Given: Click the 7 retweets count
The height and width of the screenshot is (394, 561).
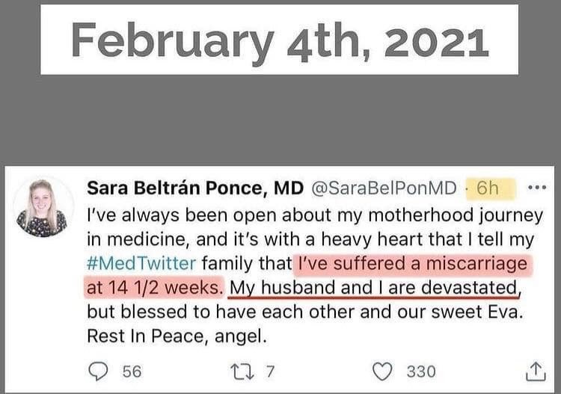Looking at the screenshot, I should pos(272,370).
